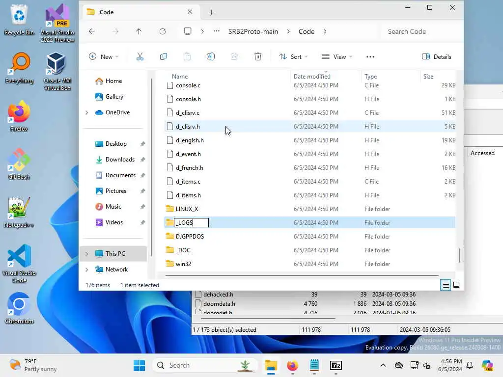
Task: Open the View dropdown
Action: (337, 57)
